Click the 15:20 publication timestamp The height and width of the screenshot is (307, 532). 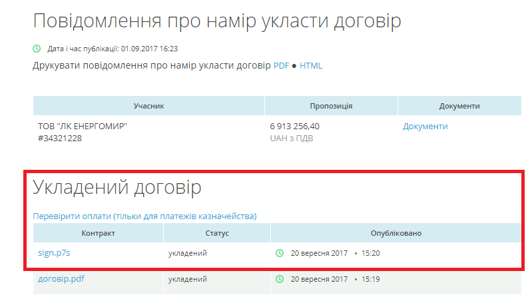pos(371,253)
